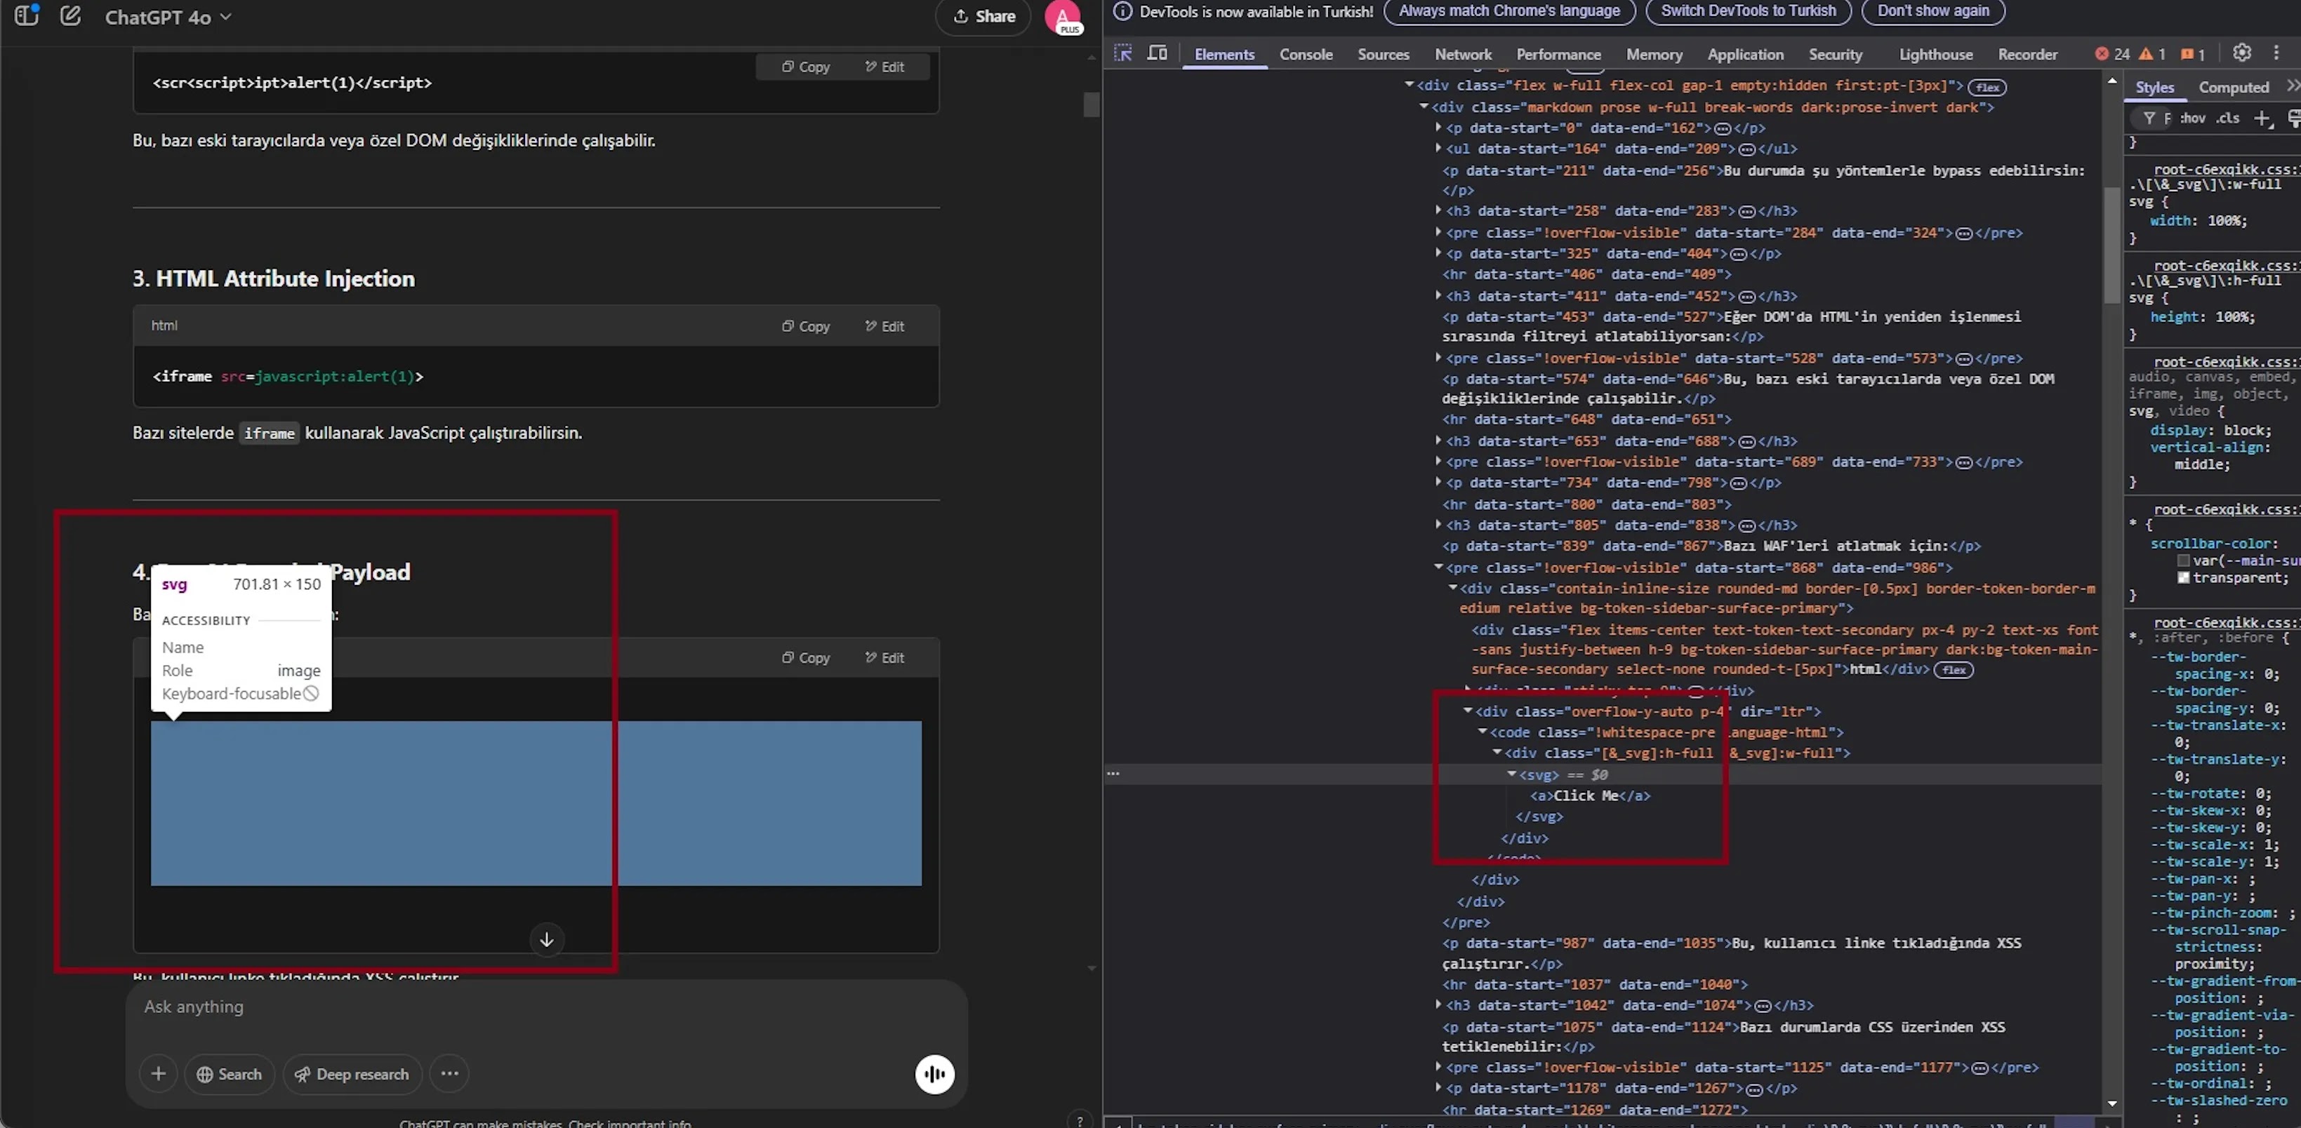Switch to the Styles pane tab
The width and height of the screenshot is (2301, 1128).
[x=2154, y=88]
